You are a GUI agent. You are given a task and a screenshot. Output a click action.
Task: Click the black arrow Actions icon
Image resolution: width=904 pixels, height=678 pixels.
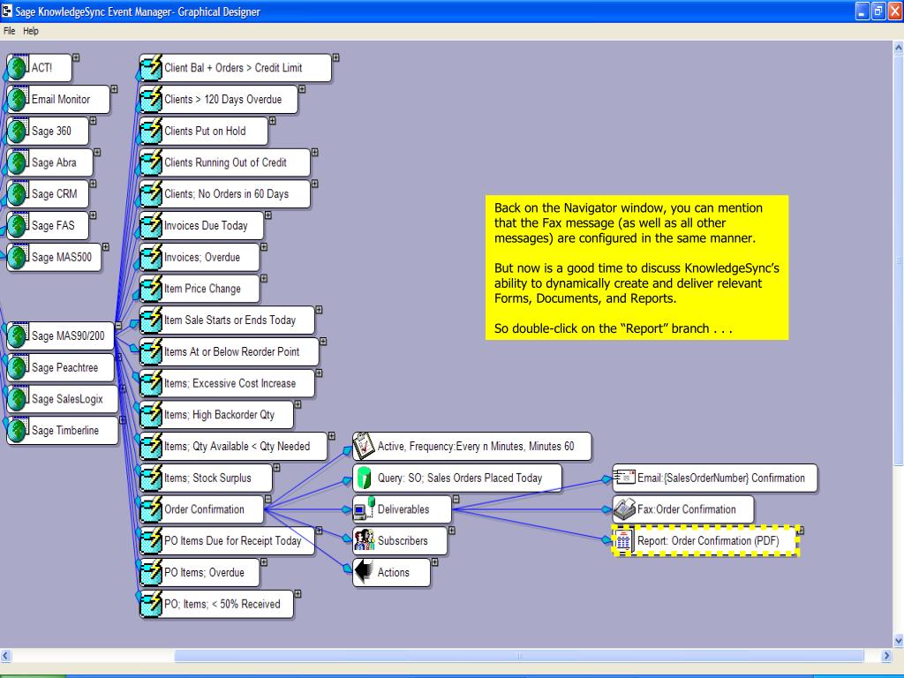tap(364, 572)
